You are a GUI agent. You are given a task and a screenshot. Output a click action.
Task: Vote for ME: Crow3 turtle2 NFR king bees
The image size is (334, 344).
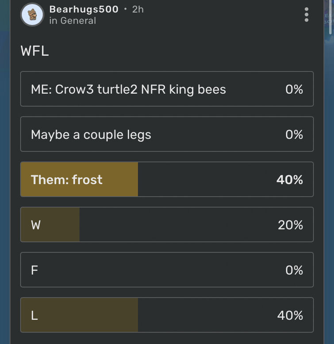tap(167, 89)
